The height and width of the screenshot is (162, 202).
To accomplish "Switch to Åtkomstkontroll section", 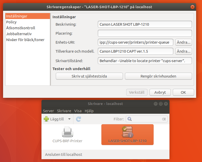I will click(x=28, y=28).
